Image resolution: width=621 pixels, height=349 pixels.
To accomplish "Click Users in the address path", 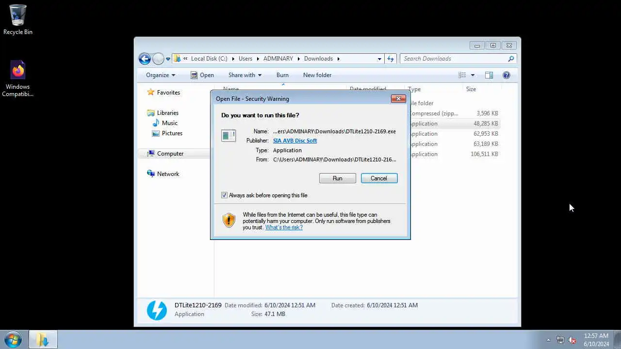I will click(245, 59).
